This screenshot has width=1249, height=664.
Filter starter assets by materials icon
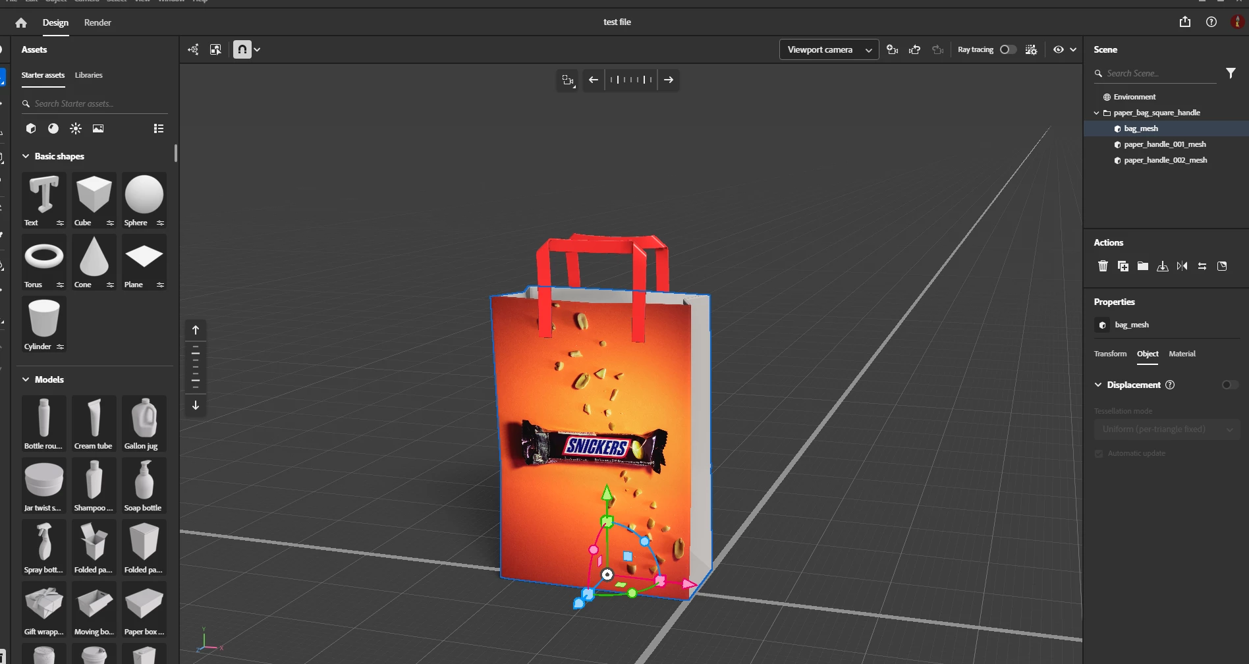(53, 128)
